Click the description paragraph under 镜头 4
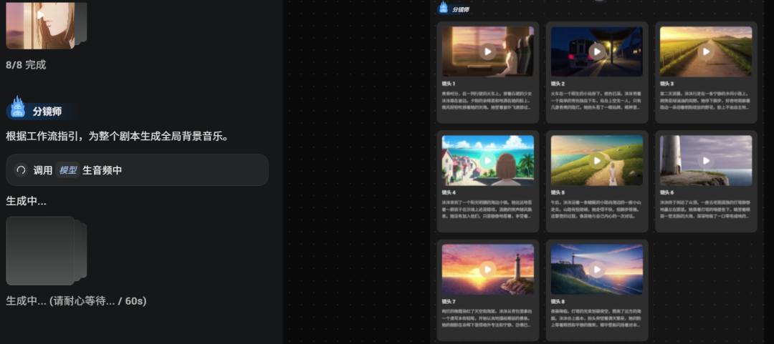The width and height of the screenshot is (774, 344). 488,209
